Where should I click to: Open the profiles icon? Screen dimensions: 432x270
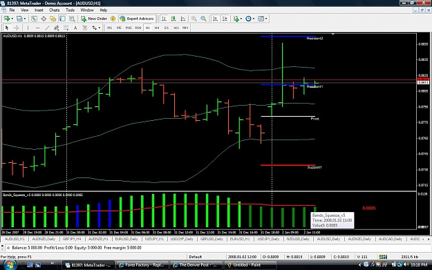(x=19, y=19)
